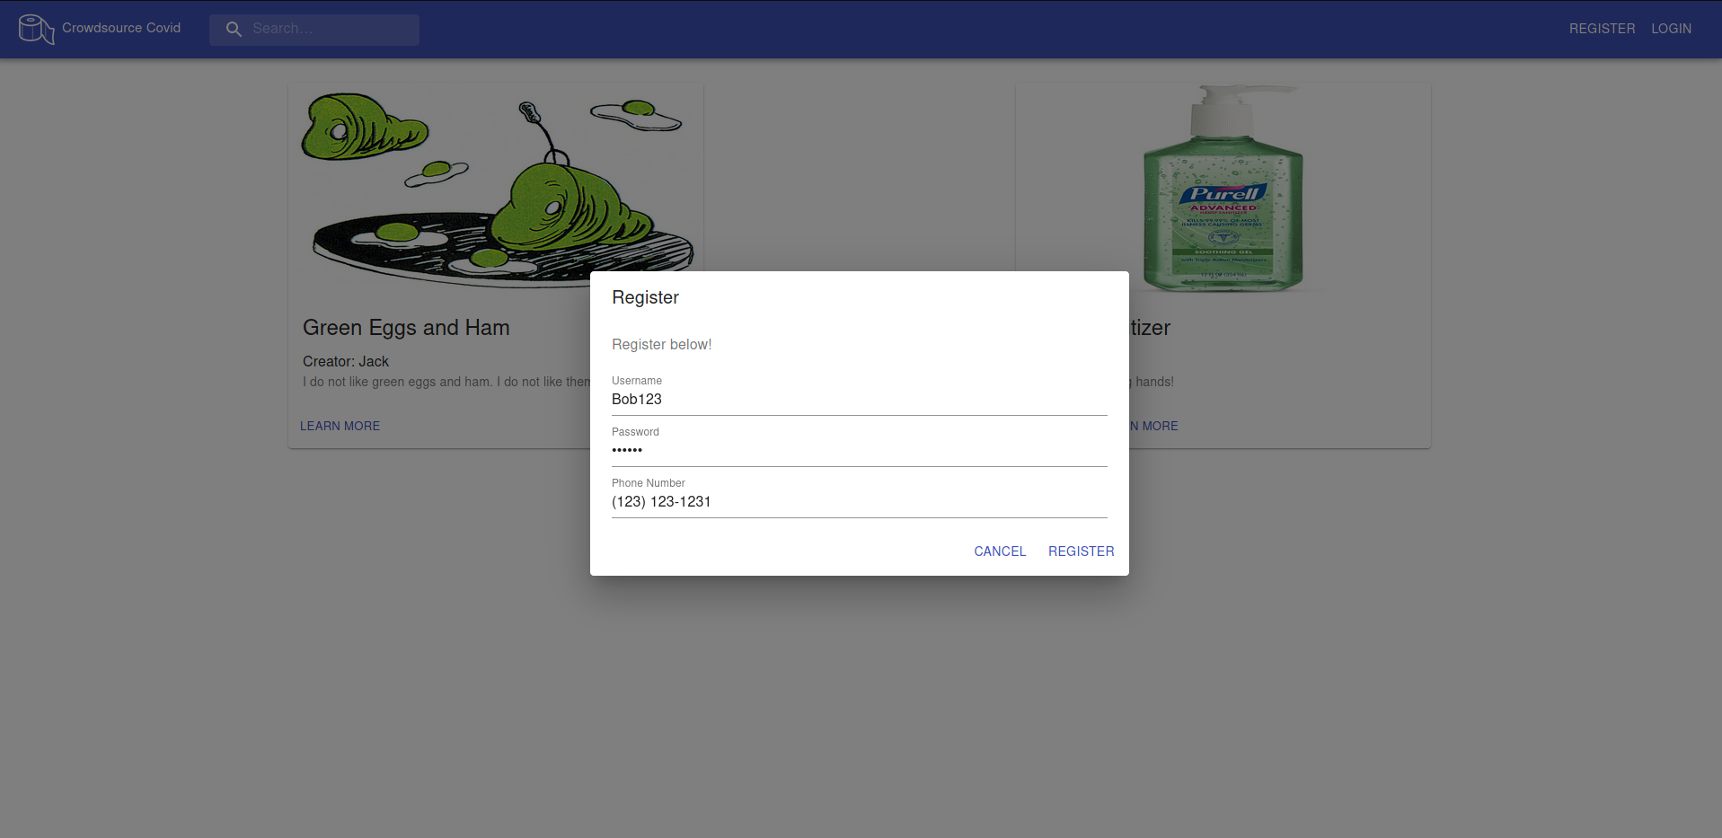This screenshot has width=1722, height=838.
Task: Click the Phone Number field in the dialog
Action: 859,501
